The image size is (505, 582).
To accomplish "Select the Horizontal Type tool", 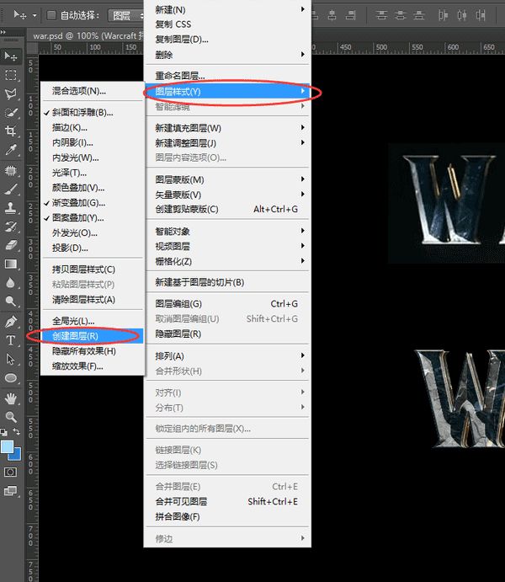I will [10, 340].
